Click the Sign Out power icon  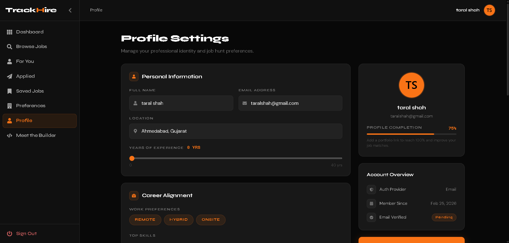point(10,233)
